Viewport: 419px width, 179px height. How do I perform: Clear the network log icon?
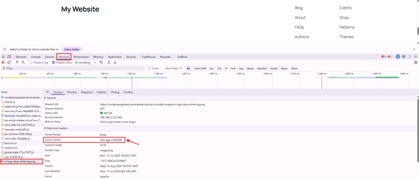click(x=9, y=62)
